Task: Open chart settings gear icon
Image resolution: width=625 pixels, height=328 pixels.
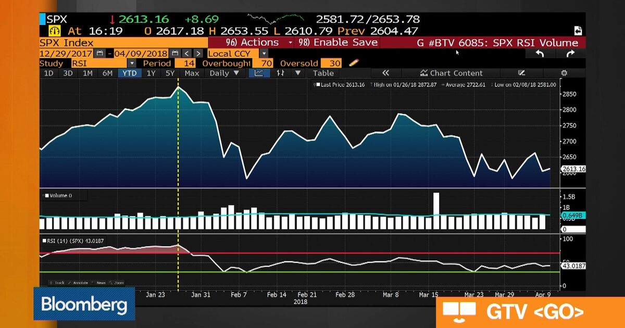Action: pos(564,73)
